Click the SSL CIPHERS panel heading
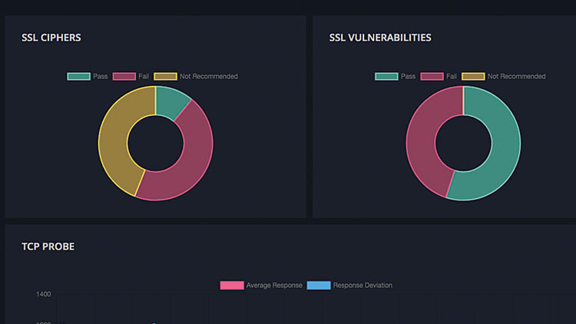The width and height of the screenshot is (576, 324). (51, 38)
